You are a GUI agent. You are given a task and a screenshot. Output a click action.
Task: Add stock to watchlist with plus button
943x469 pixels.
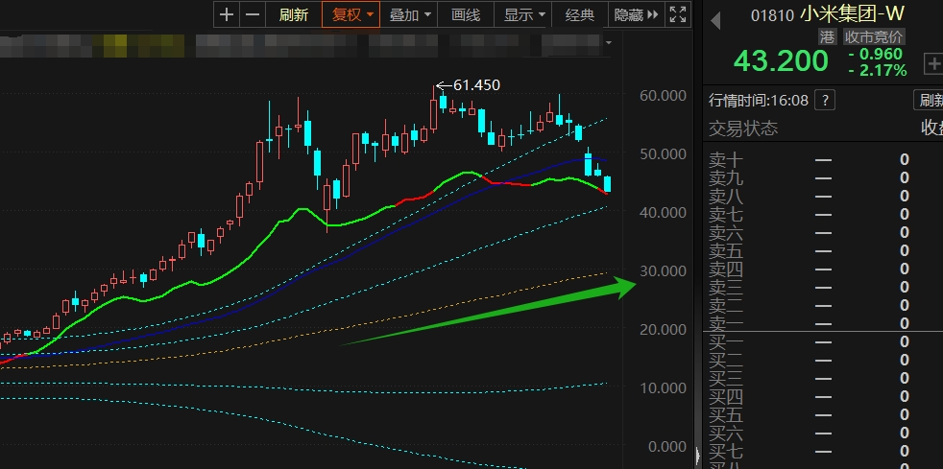tap(933, 62)
